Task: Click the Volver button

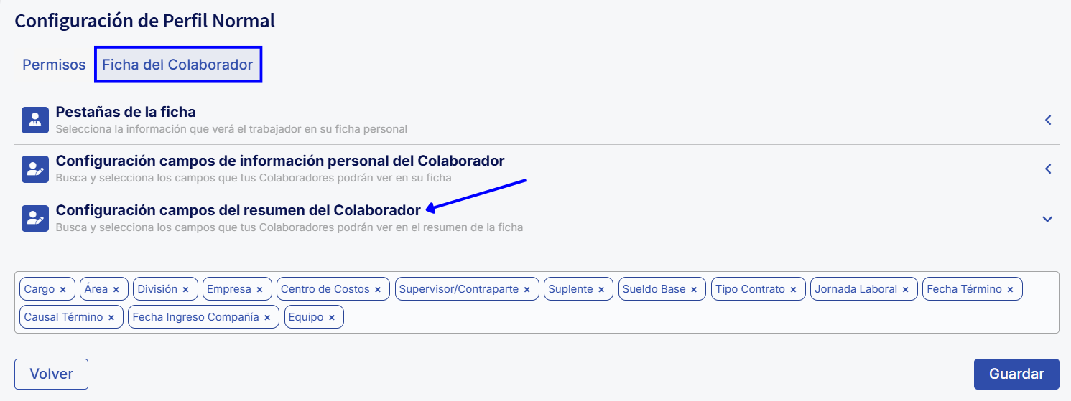Action: (51, 374)
